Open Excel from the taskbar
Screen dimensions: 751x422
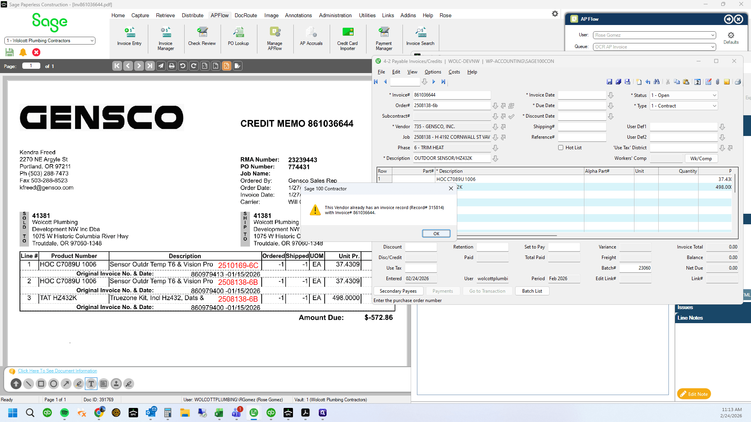click(x=219, y=413)
